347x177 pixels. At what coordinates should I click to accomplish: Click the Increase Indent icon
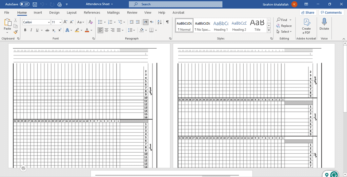click(x=138, y=22)
